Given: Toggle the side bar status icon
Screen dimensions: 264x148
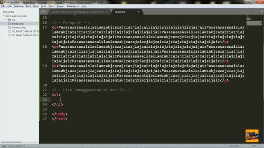Looking at the screenshot, I should click(4, 146).
